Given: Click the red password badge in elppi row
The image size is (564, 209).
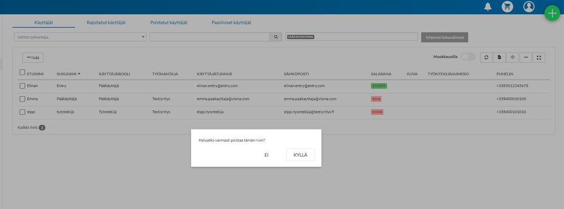Looking at the screenshot, I should click(377, 112).
